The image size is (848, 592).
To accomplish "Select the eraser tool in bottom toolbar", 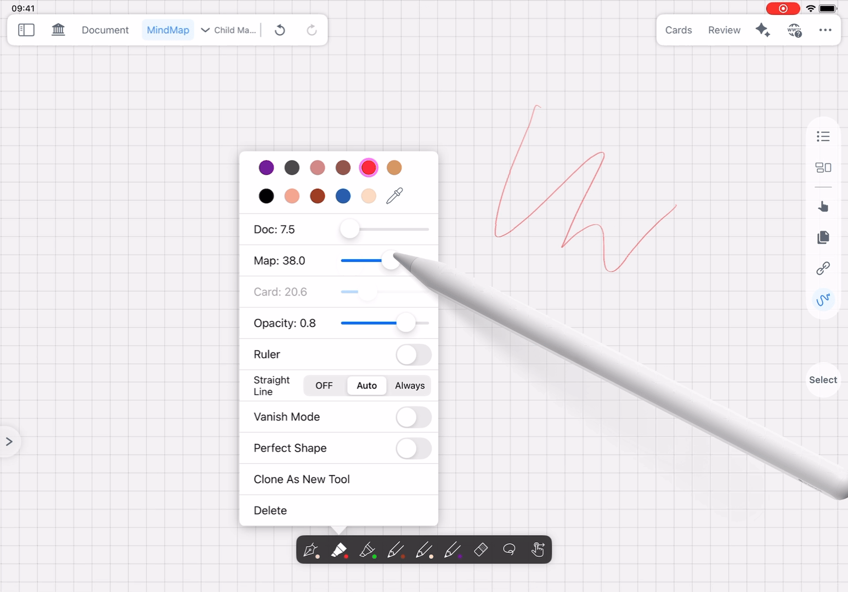I will pos(480,549).
